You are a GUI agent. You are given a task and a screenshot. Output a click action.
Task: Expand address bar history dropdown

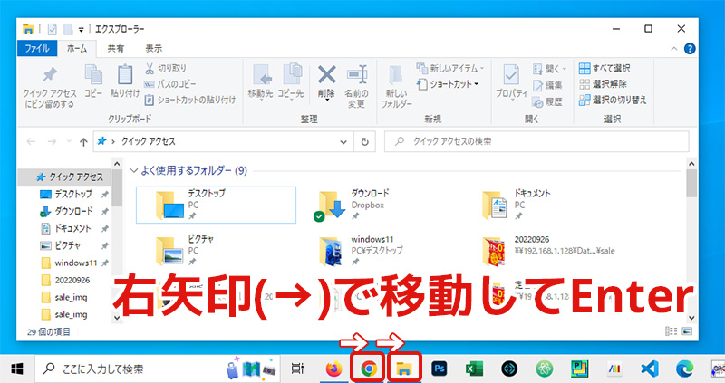[343, 142]
